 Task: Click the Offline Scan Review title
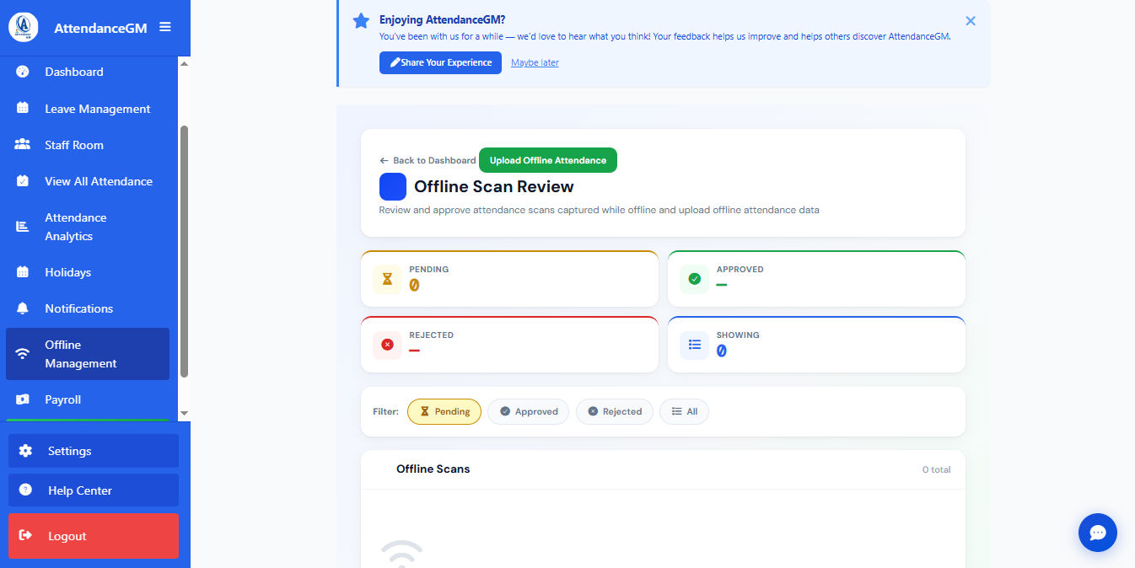494,186
